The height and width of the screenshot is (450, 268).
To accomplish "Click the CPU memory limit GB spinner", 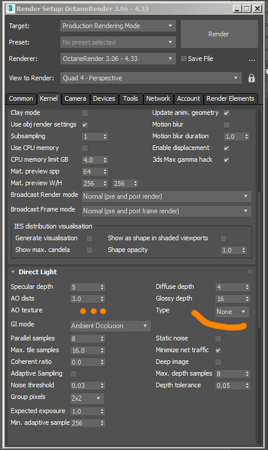I will (x=105, y=160).
